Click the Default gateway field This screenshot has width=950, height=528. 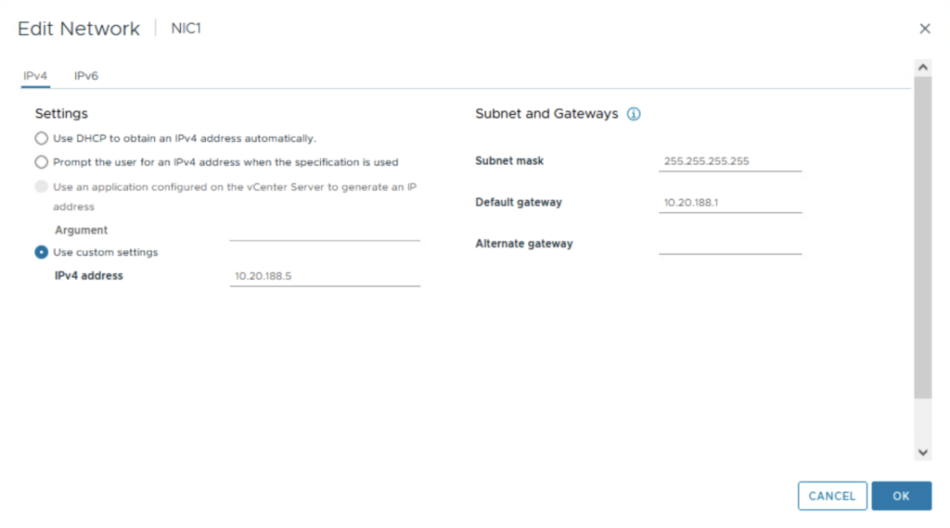tap(730, 202)
